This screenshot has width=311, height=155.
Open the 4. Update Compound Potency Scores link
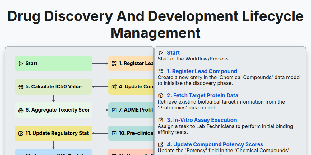[215, 144]
